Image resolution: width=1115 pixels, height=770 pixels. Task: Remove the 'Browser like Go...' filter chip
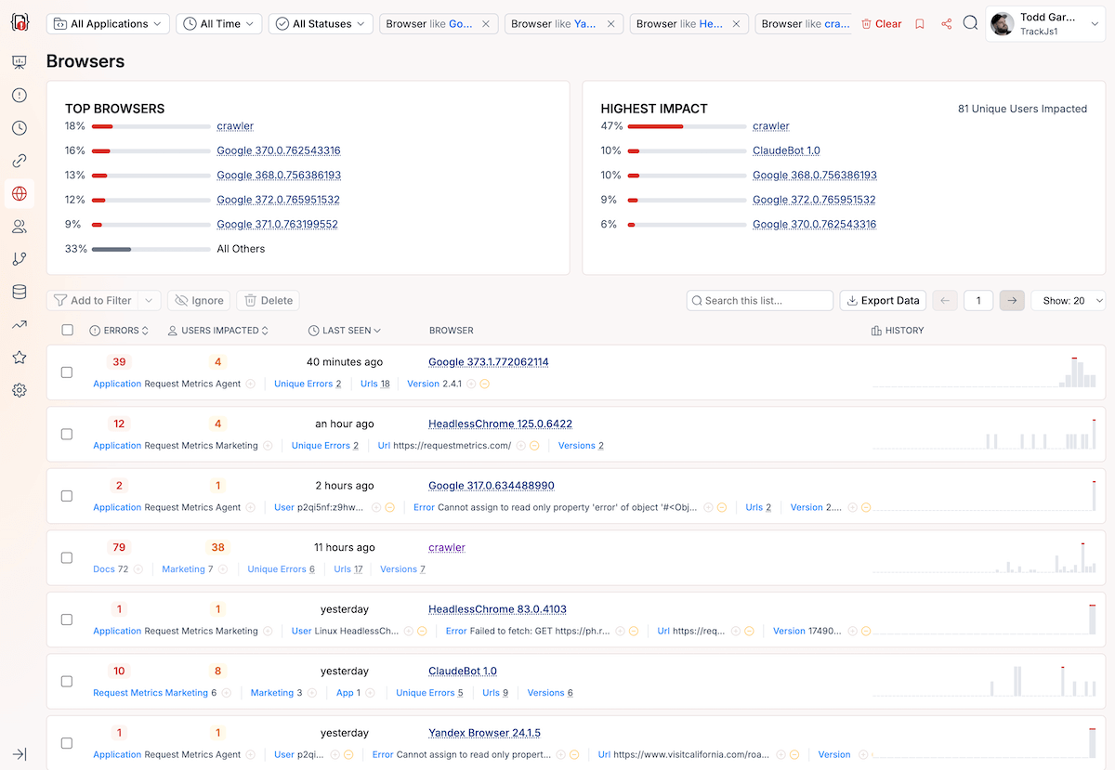(x=485, y=24)
